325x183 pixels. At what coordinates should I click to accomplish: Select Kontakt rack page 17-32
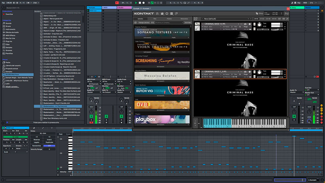262,19
